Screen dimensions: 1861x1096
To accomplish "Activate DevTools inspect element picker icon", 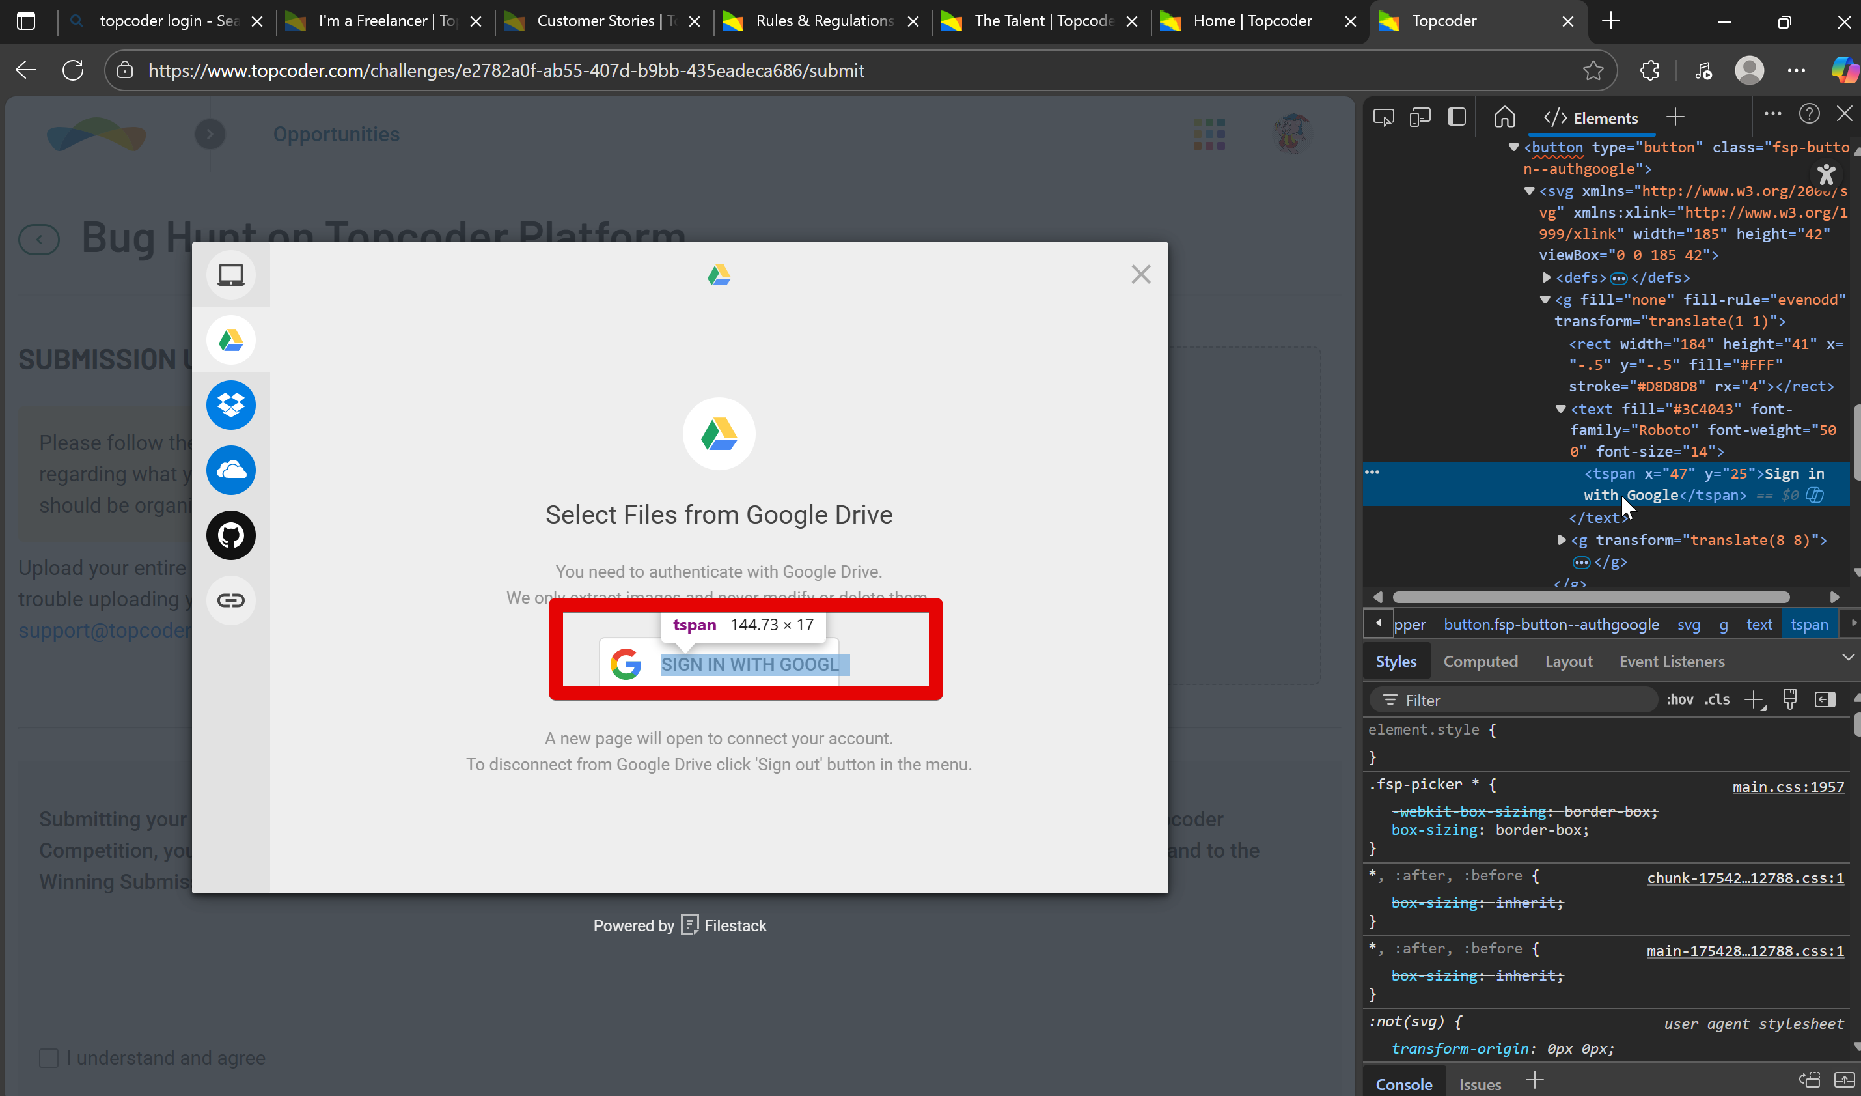I will click(1383, 117).
